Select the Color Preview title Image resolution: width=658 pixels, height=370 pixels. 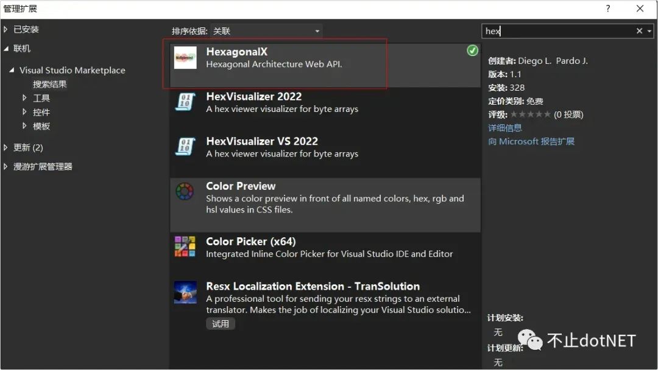(x=241, y=186)
